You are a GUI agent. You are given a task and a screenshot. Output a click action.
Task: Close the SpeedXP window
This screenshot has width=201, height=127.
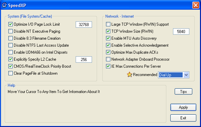(x=196, y=5)
